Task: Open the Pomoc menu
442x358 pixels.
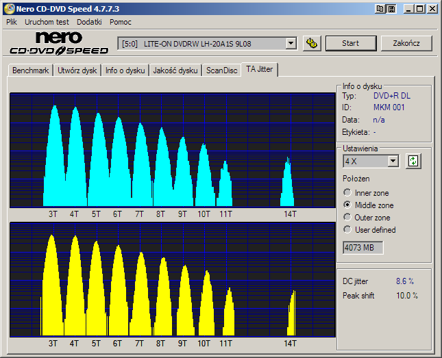Action: click(121, 22)
